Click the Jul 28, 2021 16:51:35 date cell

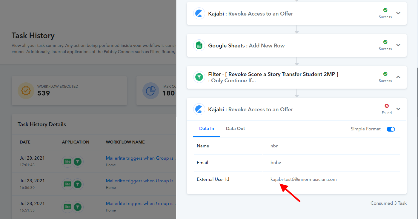pos(32,206)
